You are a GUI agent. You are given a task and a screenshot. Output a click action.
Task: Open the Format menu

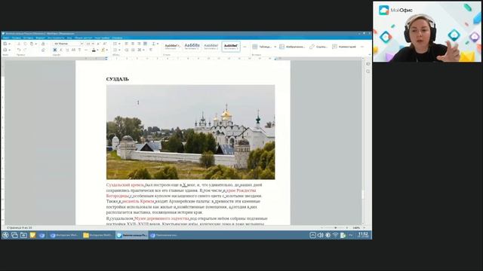tap(40, 38)
